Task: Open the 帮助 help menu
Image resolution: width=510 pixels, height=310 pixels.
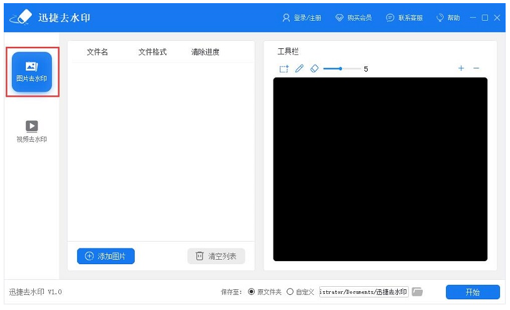Action: [x=448, y=18]
